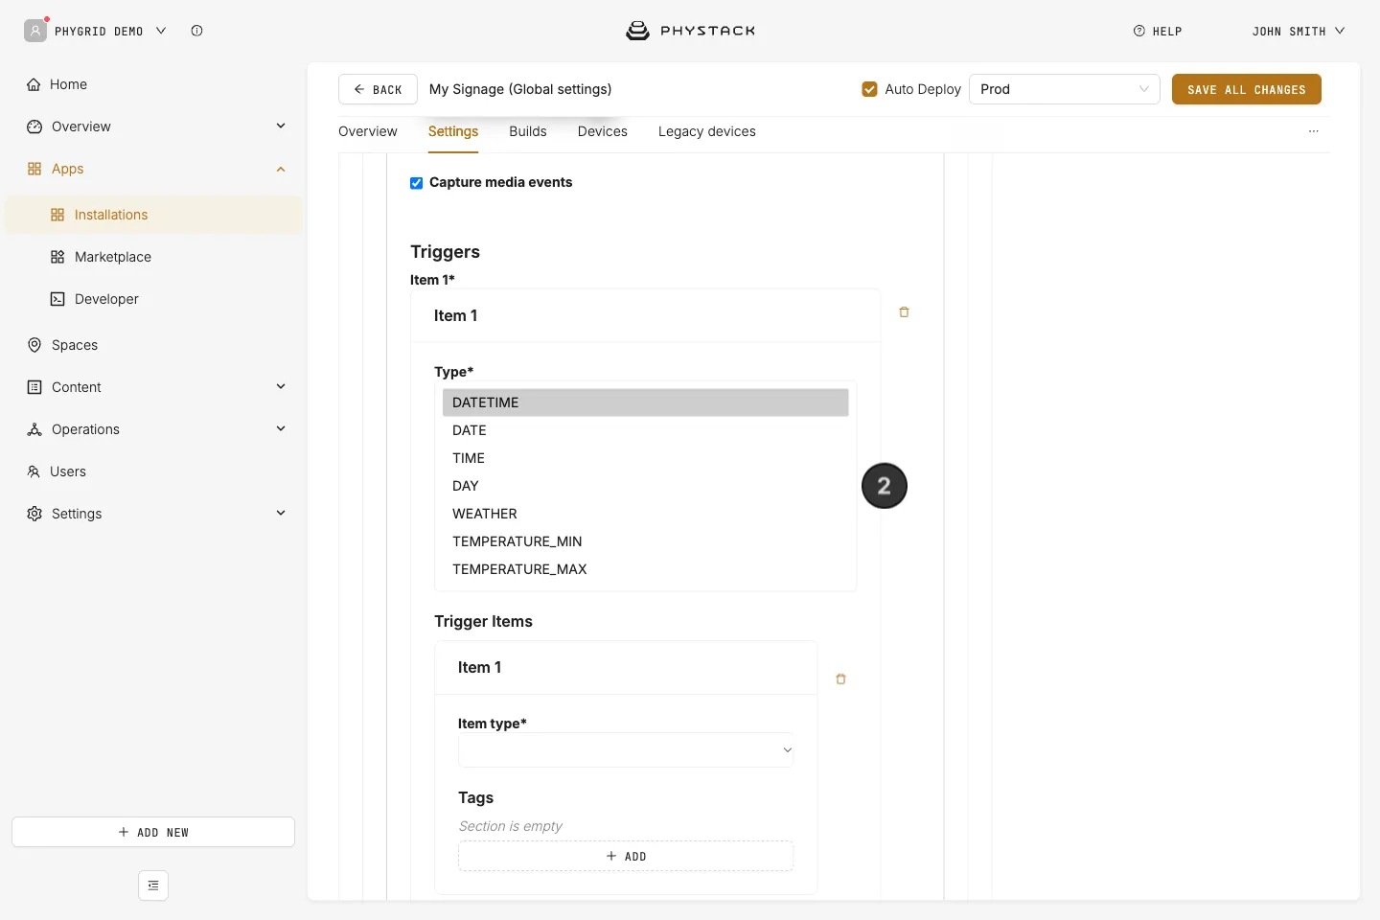Switch to the Overview tab
1380x920 pixels.
click(x=368, y=131)
